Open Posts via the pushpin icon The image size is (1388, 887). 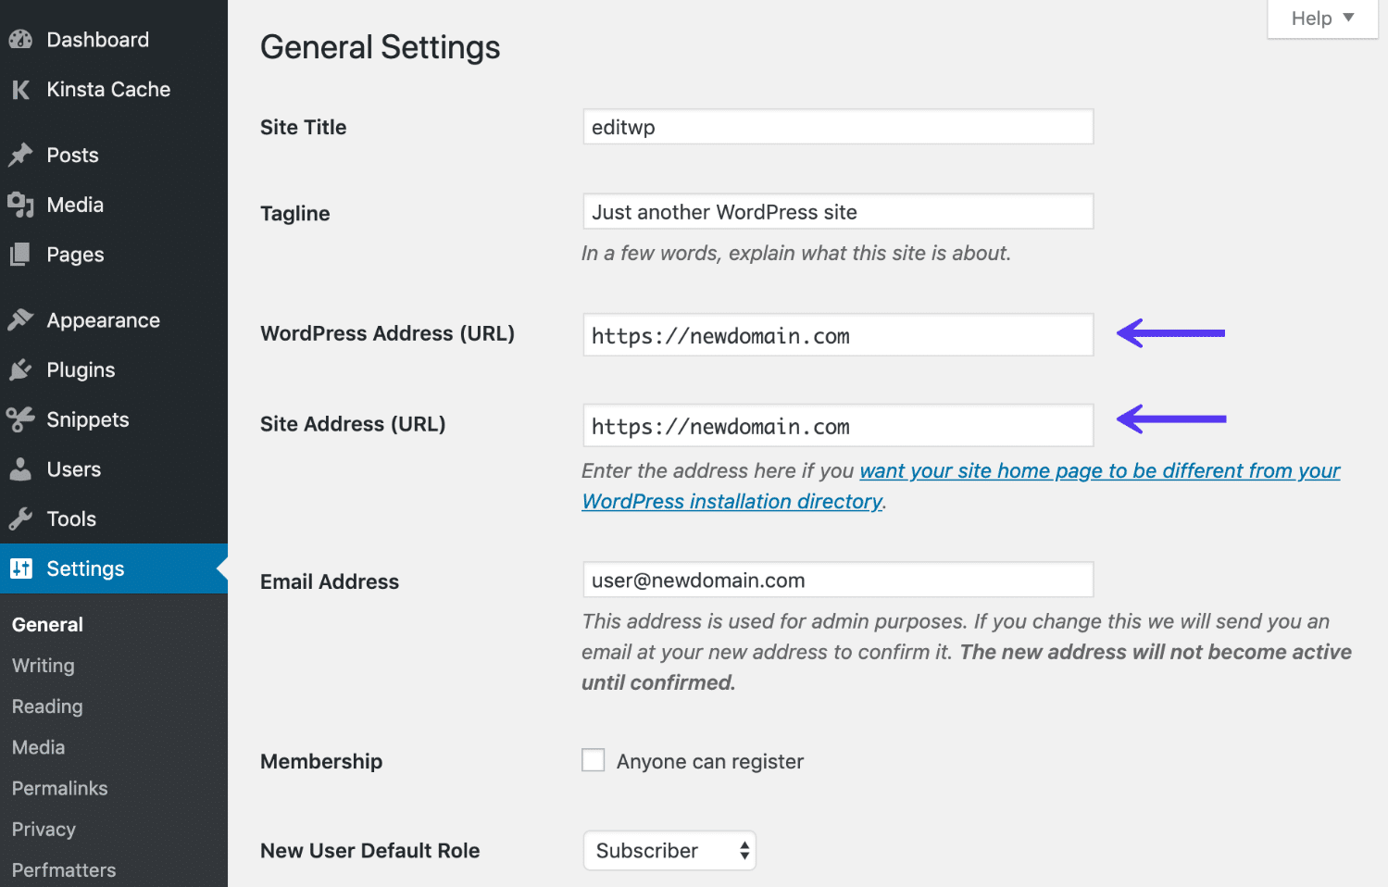click(x=20, y=155)
